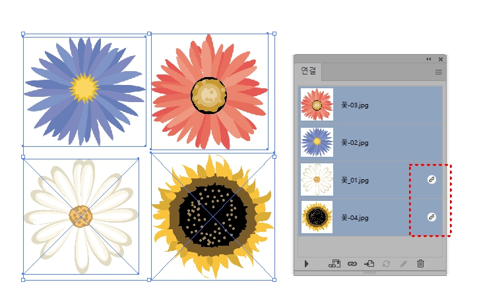Click Relink from CC Libraries icon
477x303 pixels.
[334, 264]
